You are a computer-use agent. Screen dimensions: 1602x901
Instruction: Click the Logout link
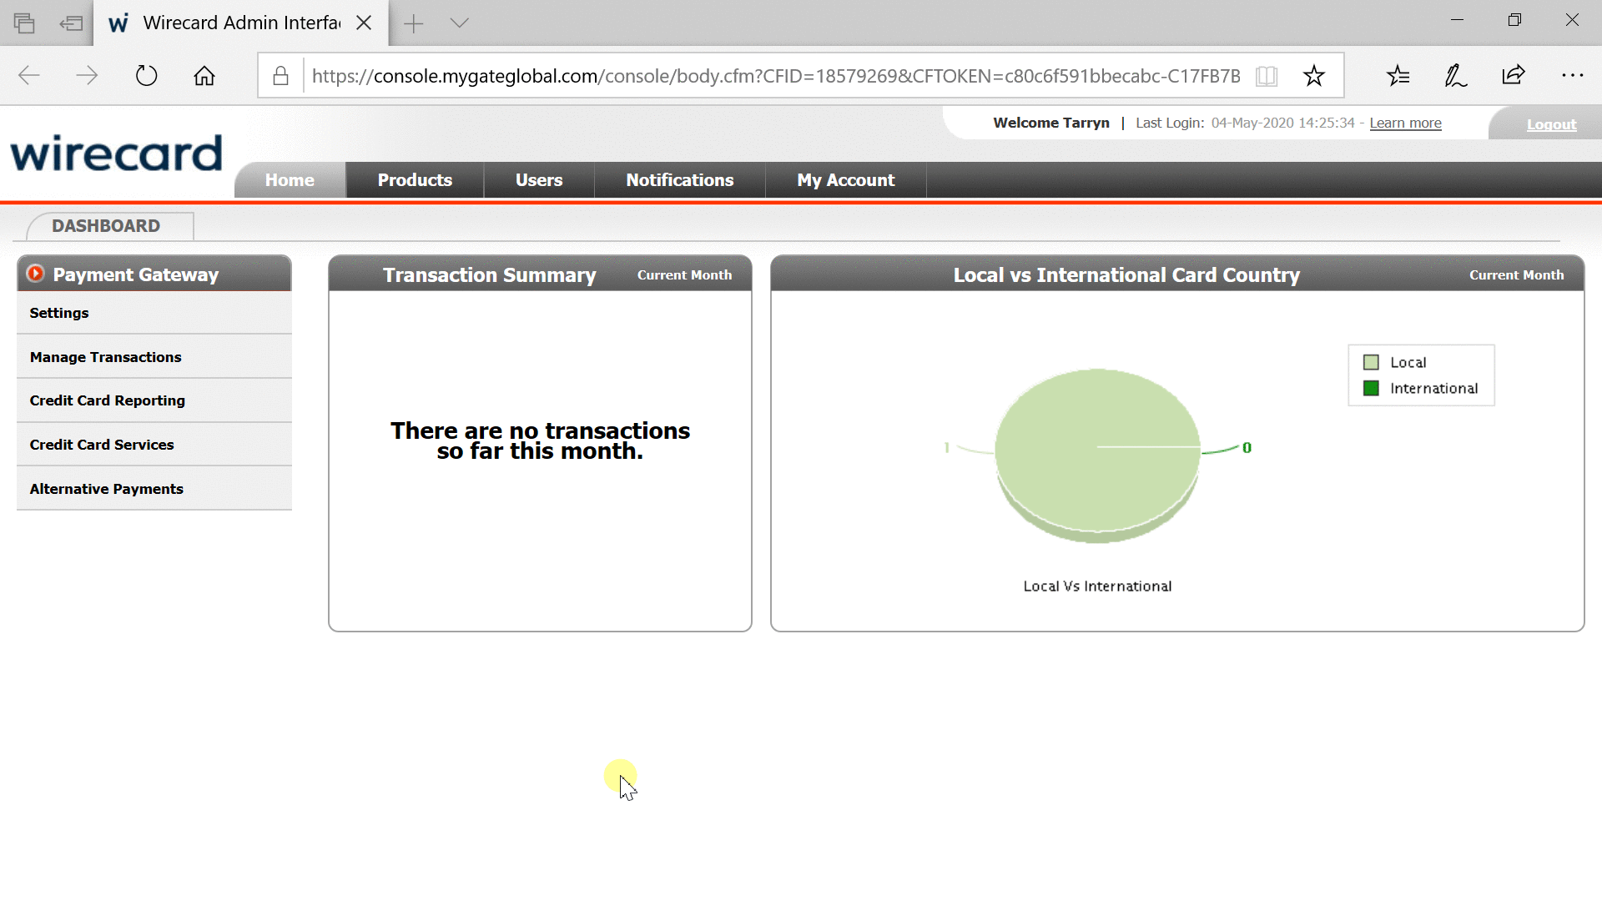(1551, 124)
